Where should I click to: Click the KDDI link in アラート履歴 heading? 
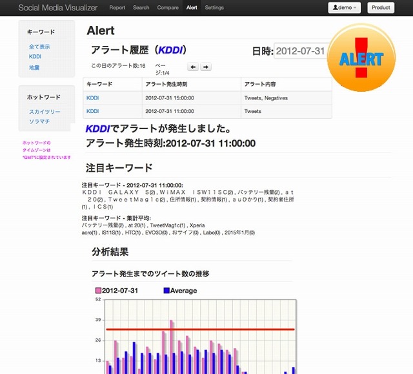(170, 50)
